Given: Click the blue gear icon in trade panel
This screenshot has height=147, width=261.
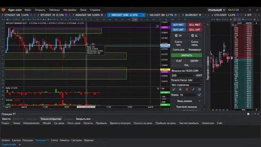Looking at the screenshot, I should (x=199, y=89).
